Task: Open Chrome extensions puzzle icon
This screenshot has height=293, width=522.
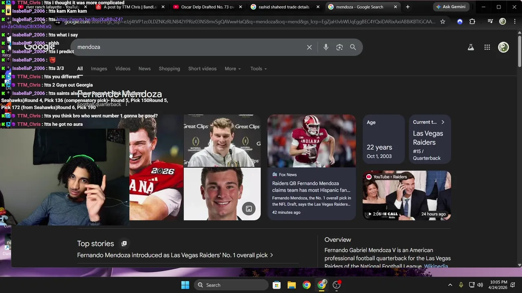Action: [472, 22]
